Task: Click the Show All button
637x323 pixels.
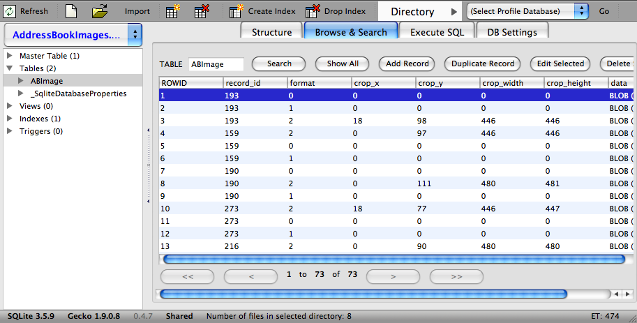Action: (343, 63)
